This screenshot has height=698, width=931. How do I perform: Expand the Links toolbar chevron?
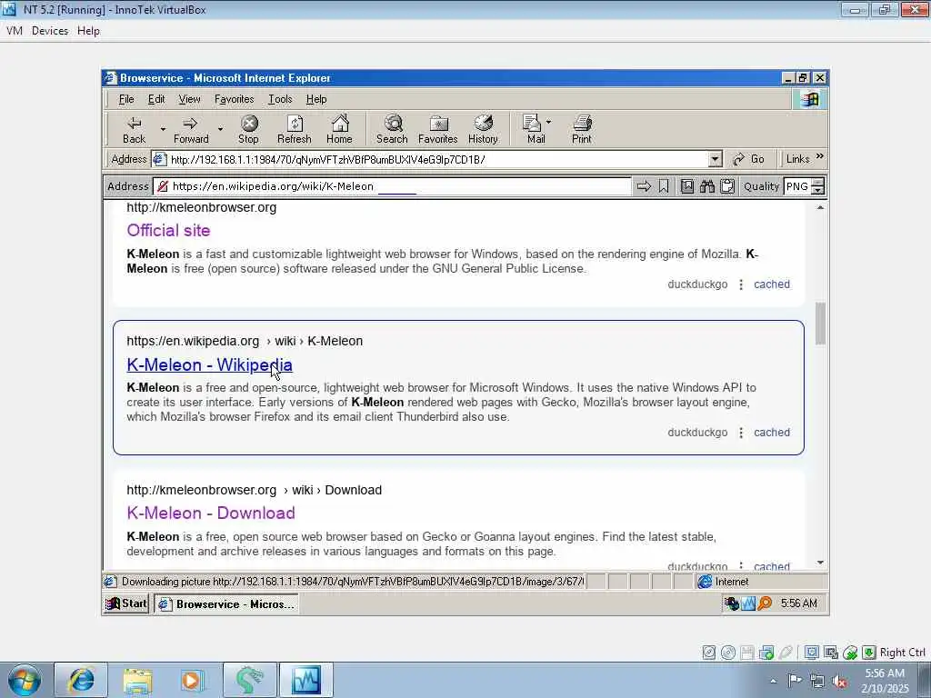820,156
